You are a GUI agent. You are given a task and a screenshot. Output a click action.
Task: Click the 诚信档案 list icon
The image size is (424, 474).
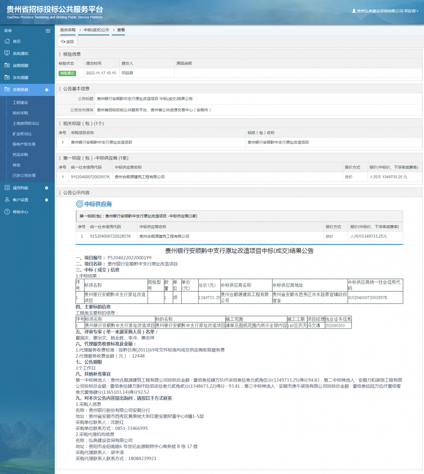[7, 188]
